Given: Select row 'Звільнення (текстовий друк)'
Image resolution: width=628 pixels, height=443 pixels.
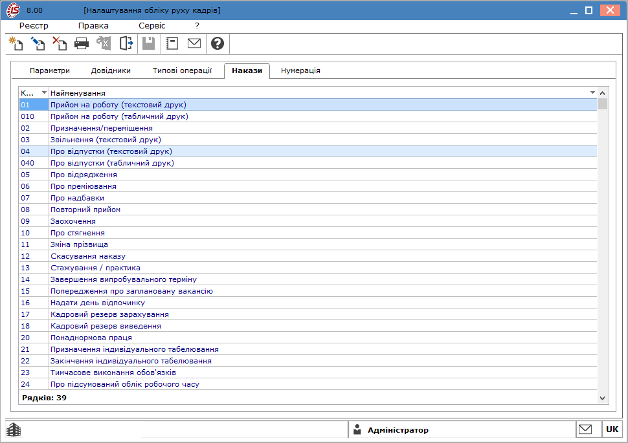Looking at the screenshot, I should click(x=308, y=140).
